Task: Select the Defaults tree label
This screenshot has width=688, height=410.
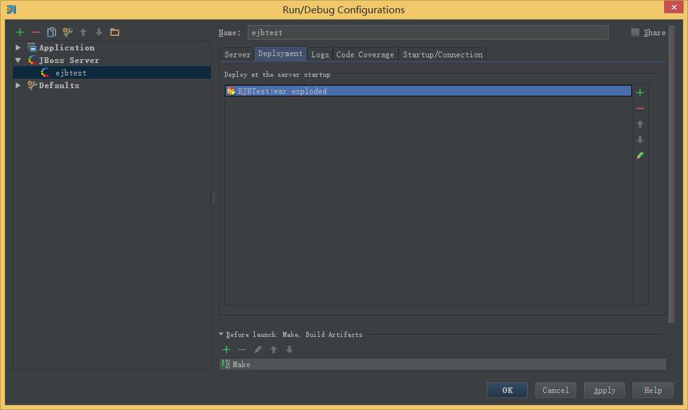Action: 59,86
